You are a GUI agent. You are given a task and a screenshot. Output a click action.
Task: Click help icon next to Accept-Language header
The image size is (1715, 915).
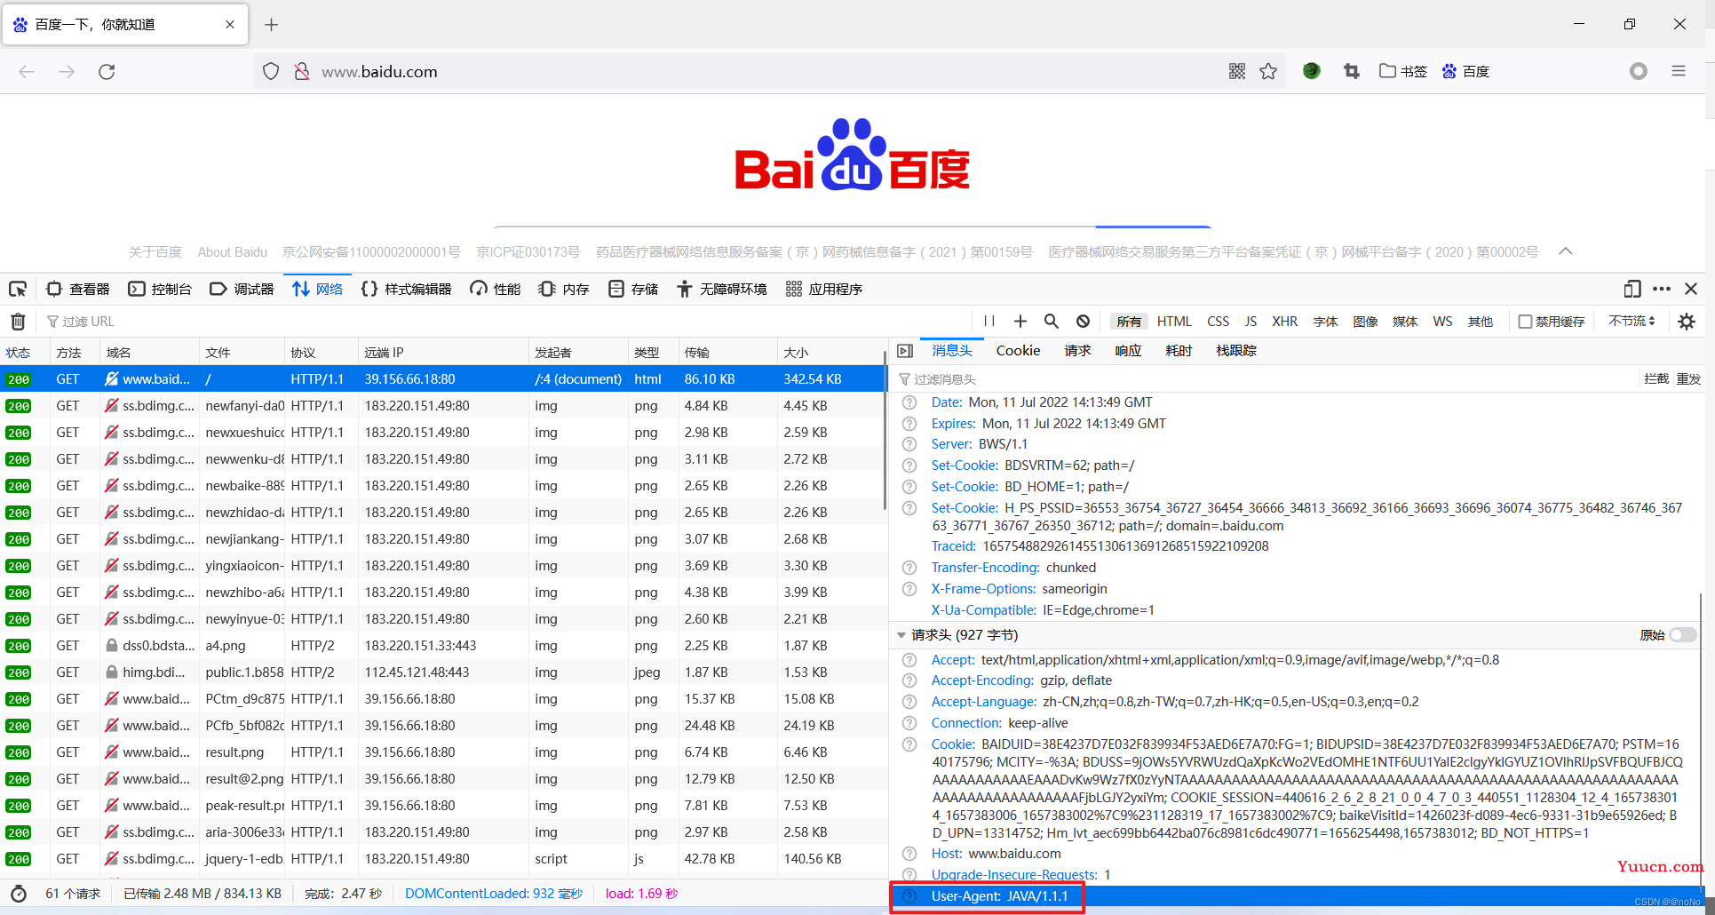point(909,702)
